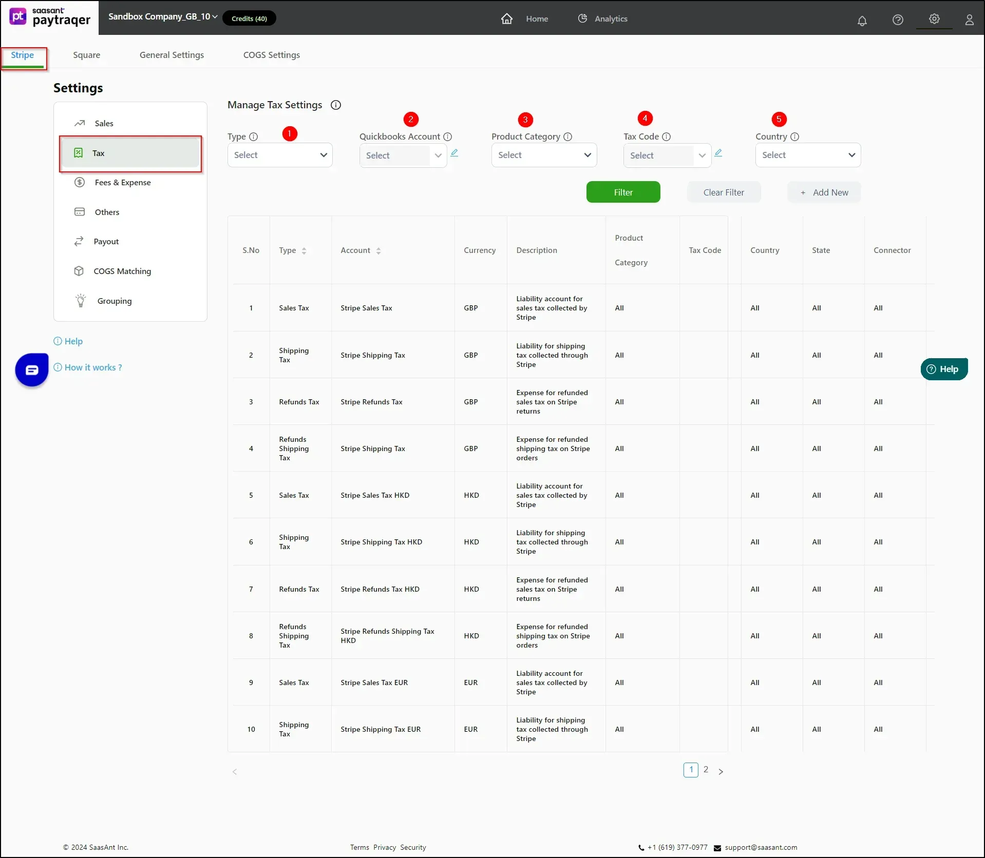Image resolution: width=985 pixels, height=858 pixels.
Task: Select Tax in the settings sidebar
Action: click(130, 153)
